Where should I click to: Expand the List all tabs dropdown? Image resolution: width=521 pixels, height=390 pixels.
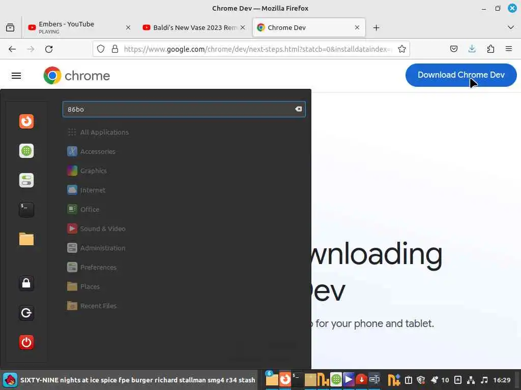click(x=511, y=27)
